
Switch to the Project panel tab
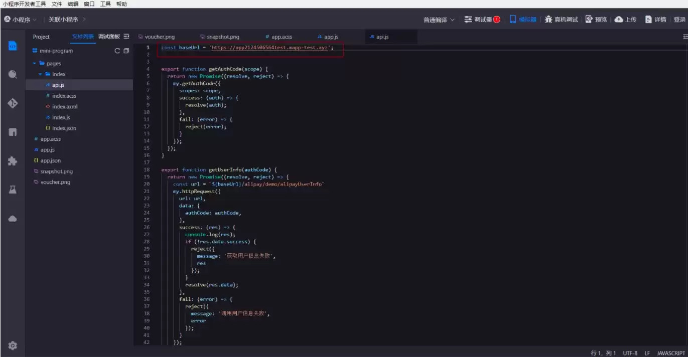coord(41,37)
